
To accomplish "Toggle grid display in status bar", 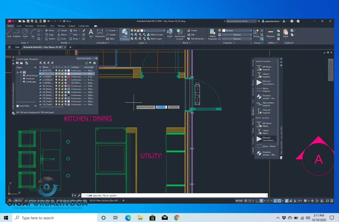I will coord(246,201).
